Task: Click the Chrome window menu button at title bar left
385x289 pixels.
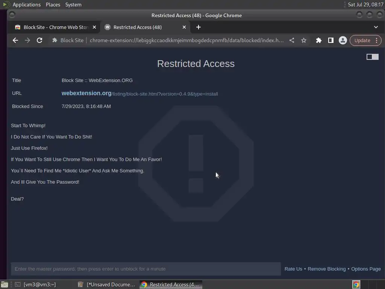Action: click(12, 15)
